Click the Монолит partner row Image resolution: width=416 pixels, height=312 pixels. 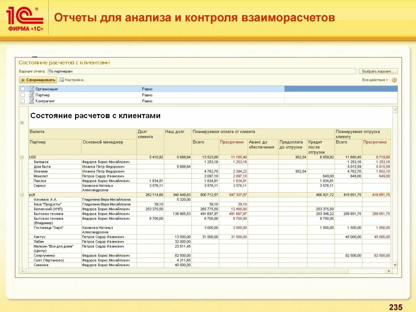[x=210, y=176]
